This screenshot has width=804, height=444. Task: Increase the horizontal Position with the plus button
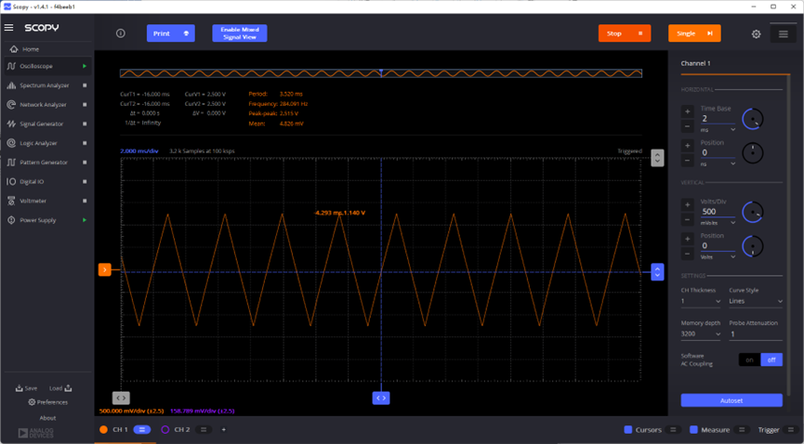pos(688,146)
